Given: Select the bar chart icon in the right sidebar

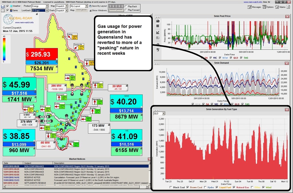Looking at the screenshot, I should coord(158,21).
